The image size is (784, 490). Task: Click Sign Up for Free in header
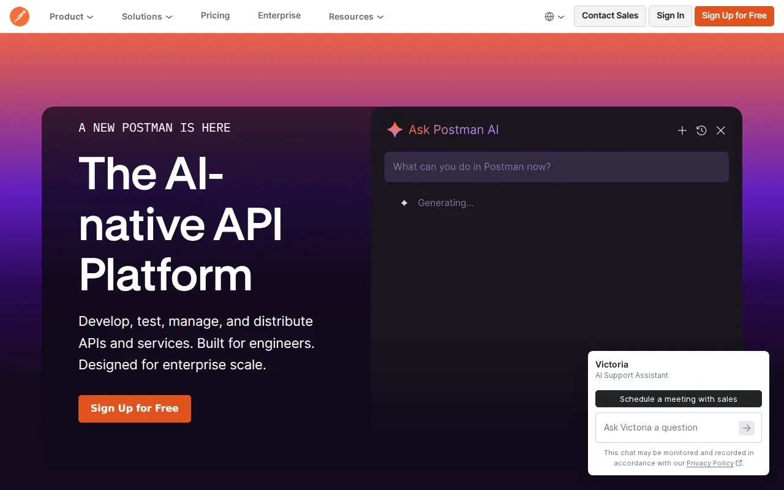coord(734,16)
